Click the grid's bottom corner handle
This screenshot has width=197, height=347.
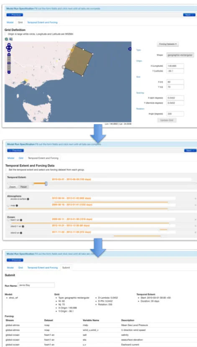pyautogui.click(x=82, y=76)
